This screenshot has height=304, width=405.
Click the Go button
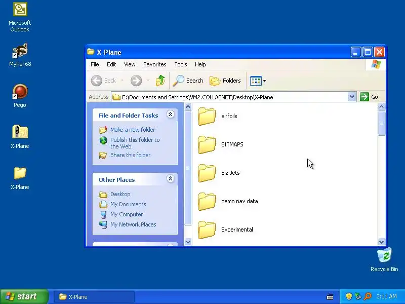369,97
